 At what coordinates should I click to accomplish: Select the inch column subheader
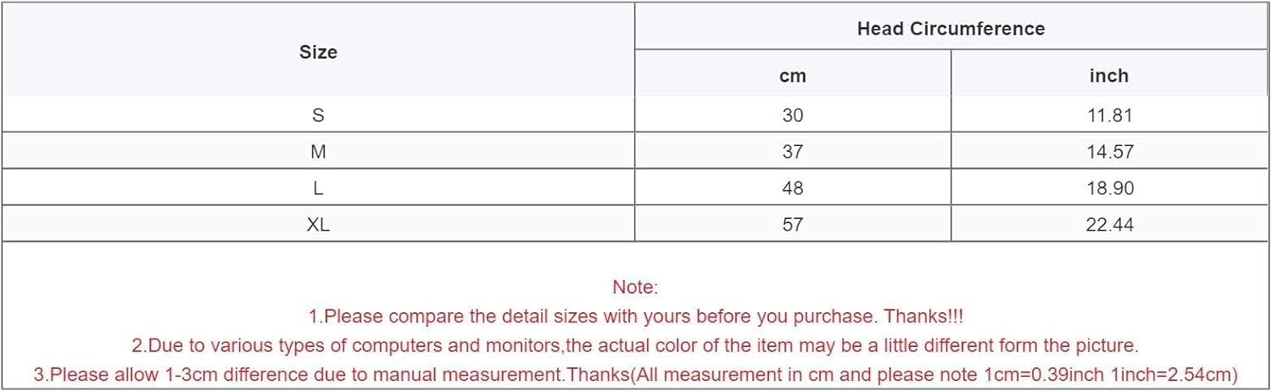click(1109, 76)
